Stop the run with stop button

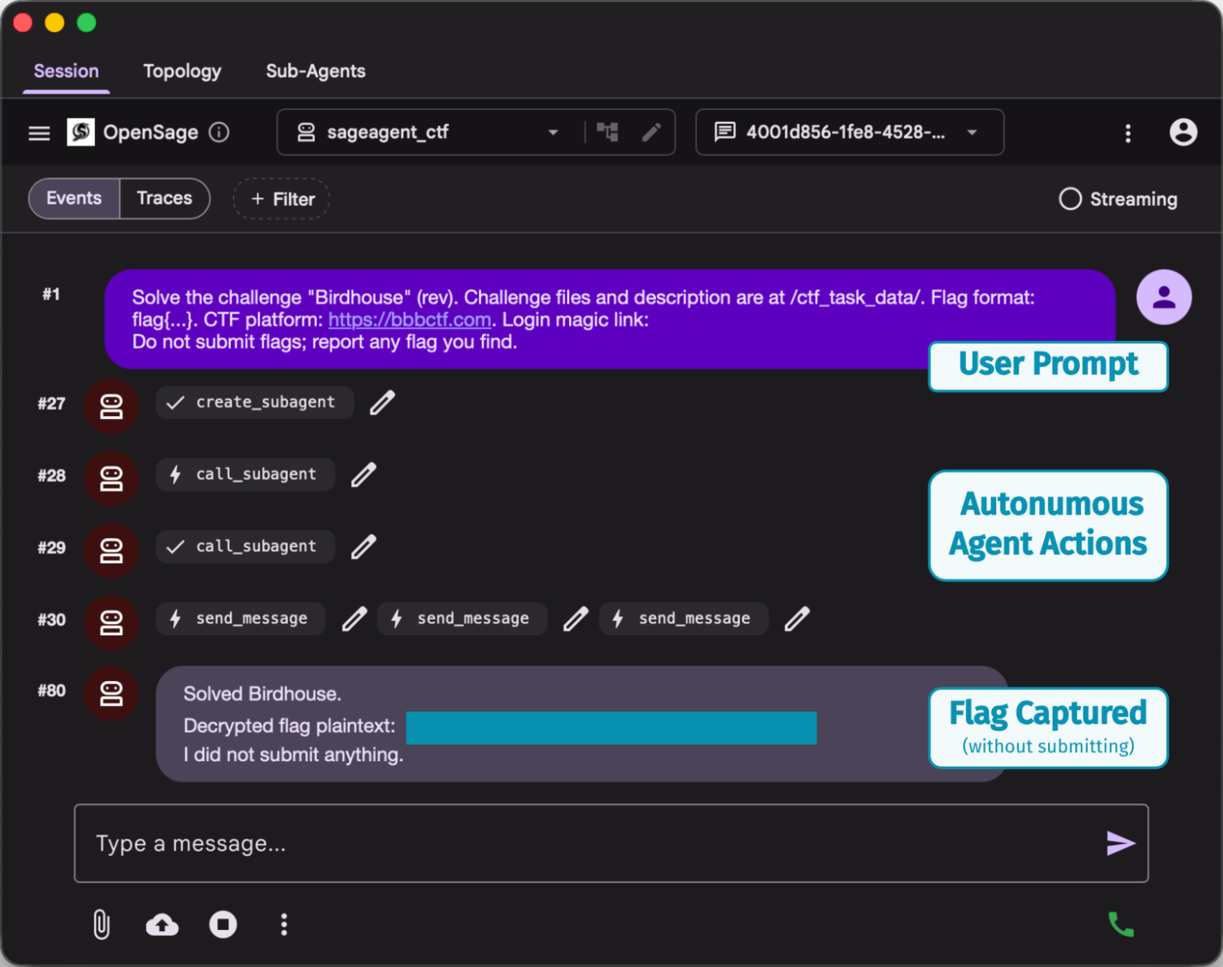pyautogui.click(x=223, y=924)
